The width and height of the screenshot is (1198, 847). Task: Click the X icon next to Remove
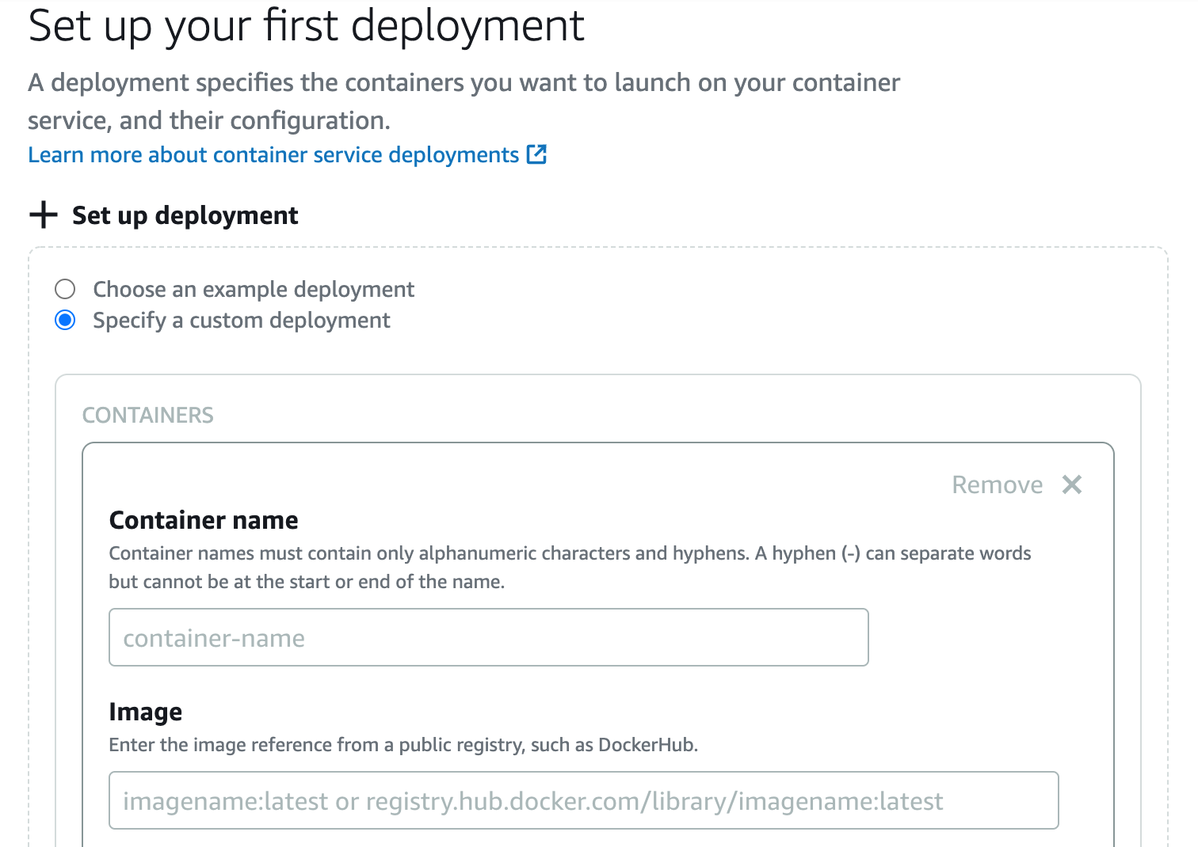pyautogui.click(x=1072, y=484)
